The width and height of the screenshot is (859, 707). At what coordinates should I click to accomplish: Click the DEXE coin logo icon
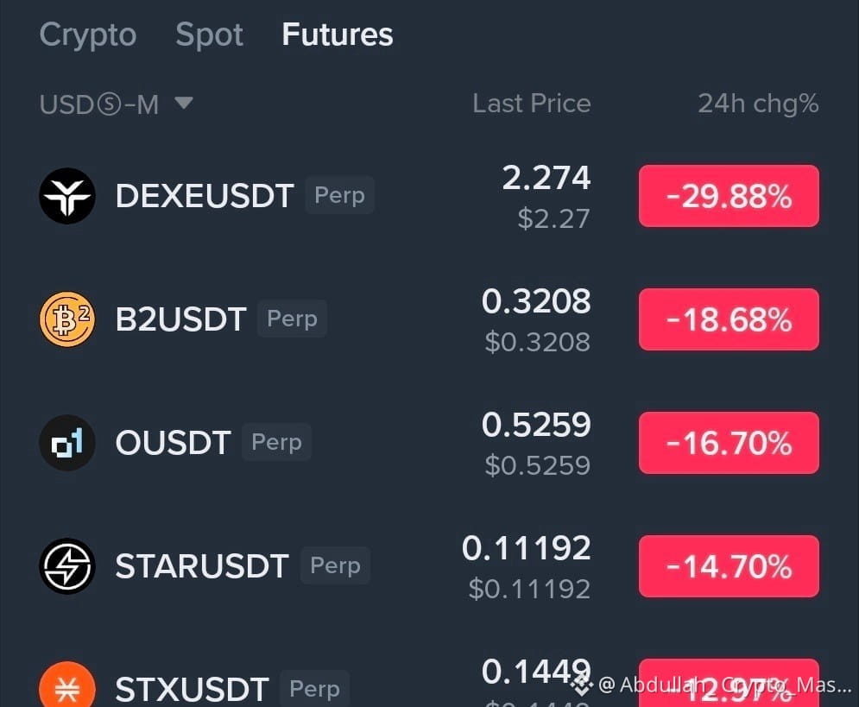(x=67, y=196)
